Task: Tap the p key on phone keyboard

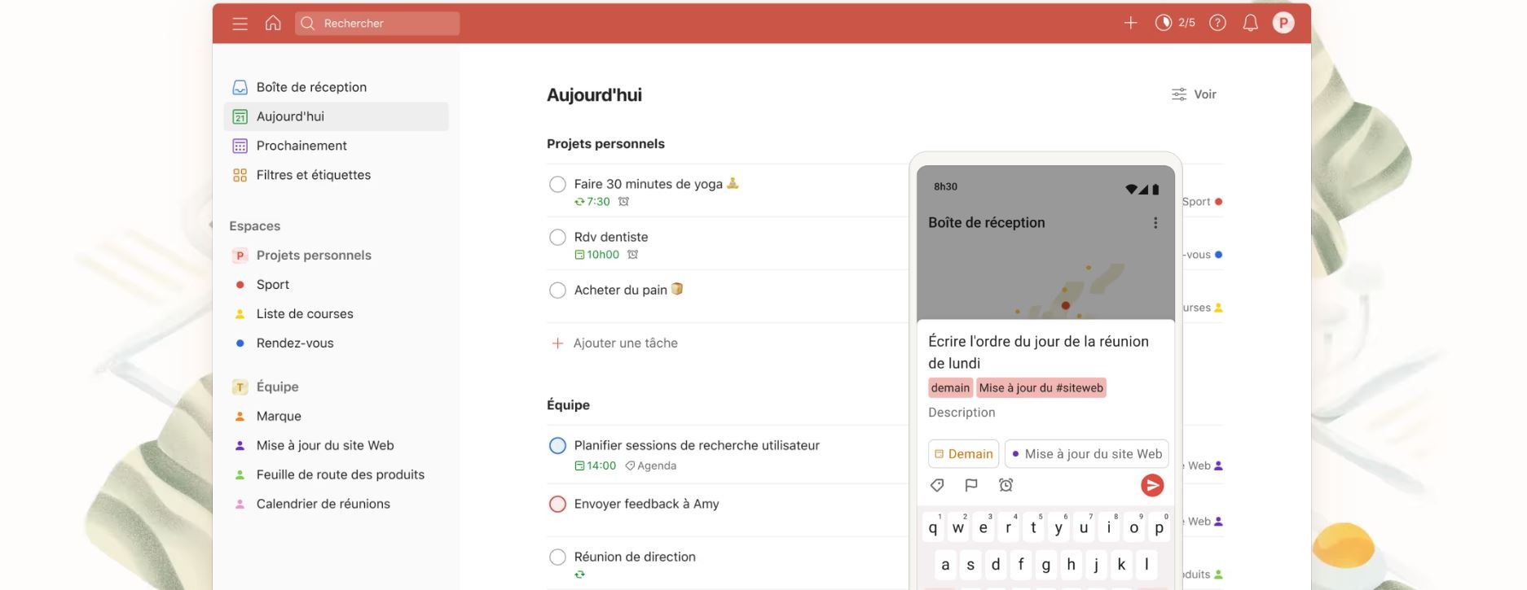Action: point(1159,527)
